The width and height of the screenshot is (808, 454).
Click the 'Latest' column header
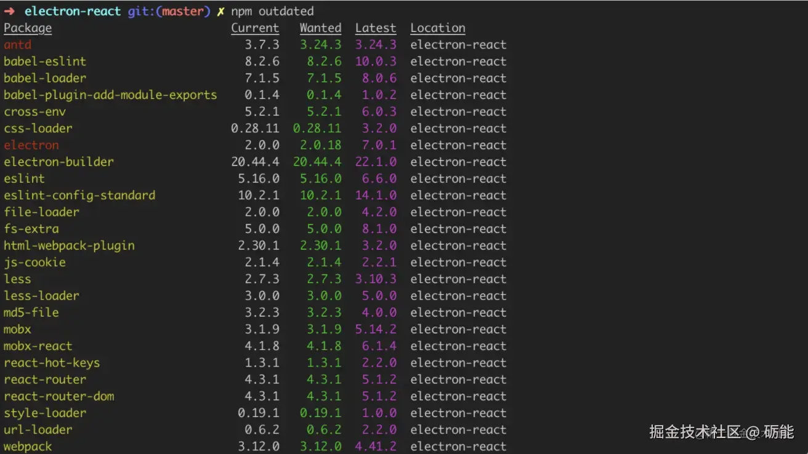point(376,28)
